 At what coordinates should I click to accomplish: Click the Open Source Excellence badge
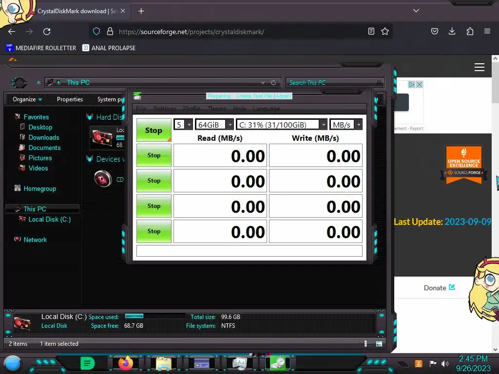464,165
